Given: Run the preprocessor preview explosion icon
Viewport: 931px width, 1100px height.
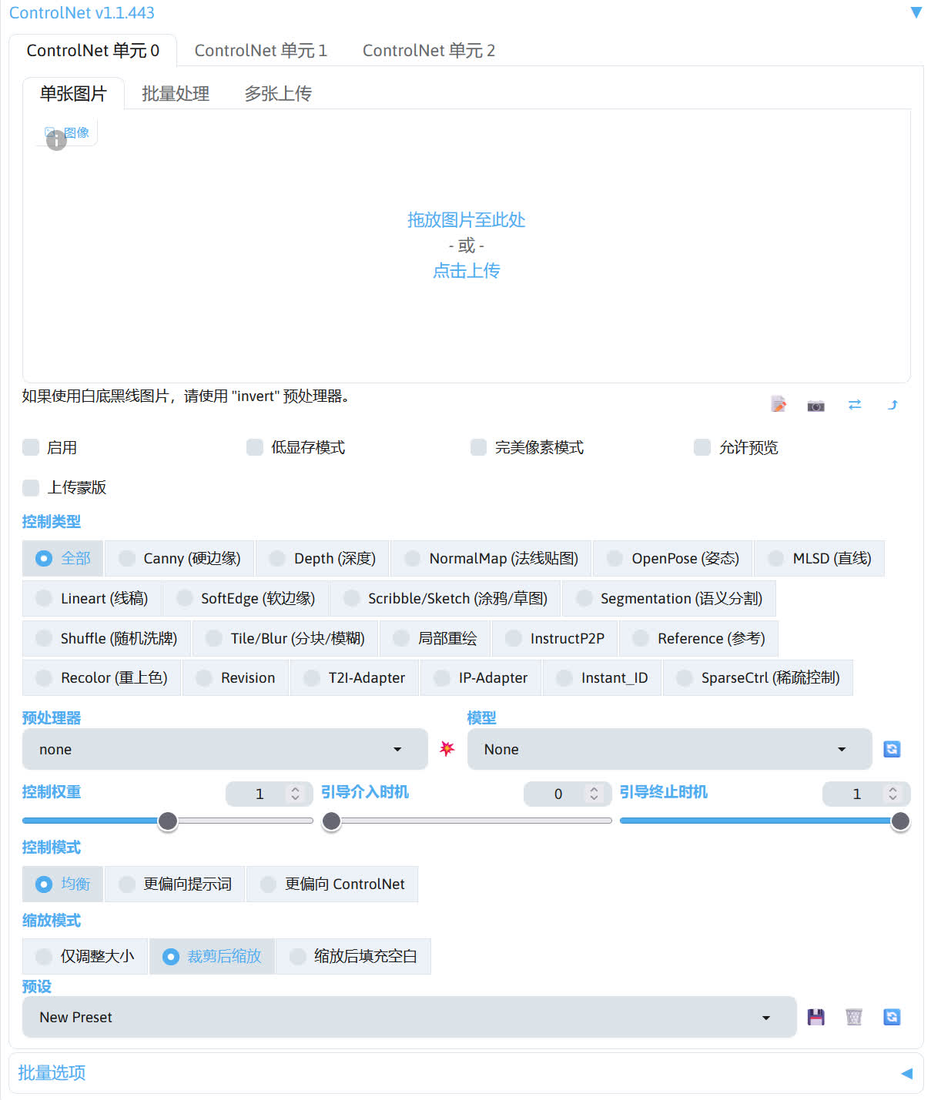Looking at the screenshot, I should [446, 748].
